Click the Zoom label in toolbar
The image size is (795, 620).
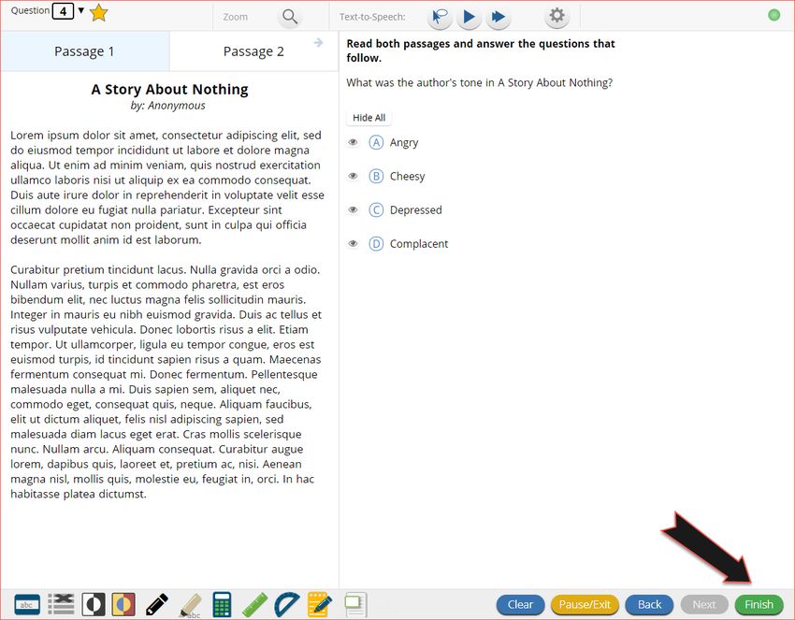point(236,17)
